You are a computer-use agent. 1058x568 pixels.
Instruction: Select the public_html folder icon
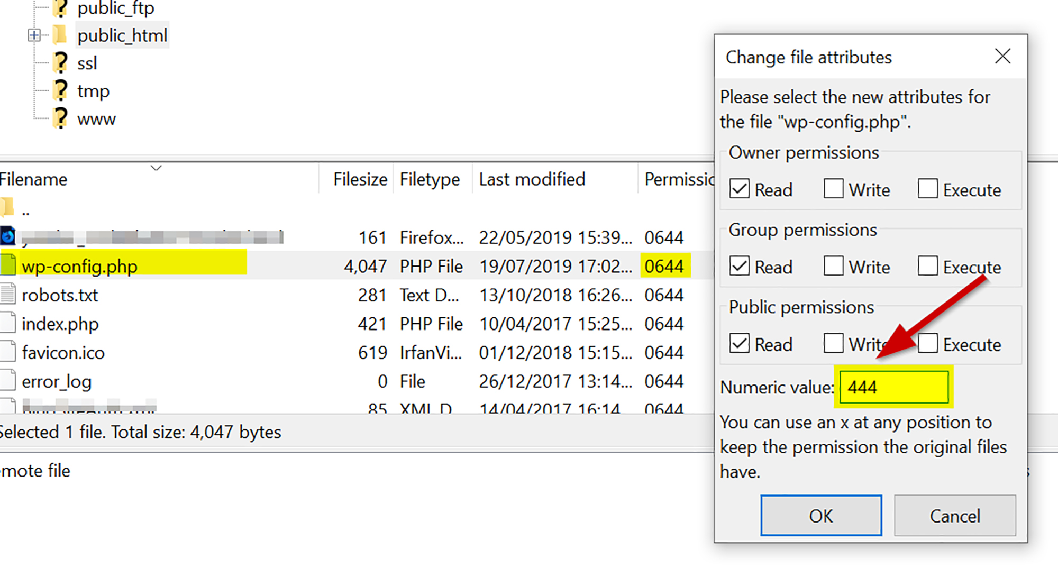point(60,35)
